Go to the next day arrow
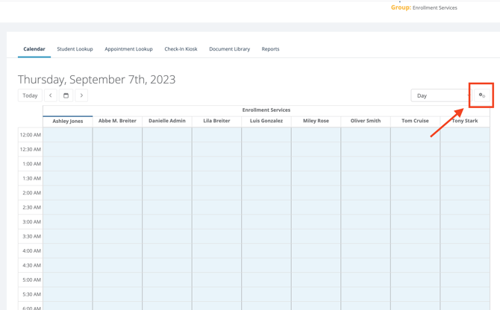The width and height of the screenshot is (500, 310). click(81, 95)
